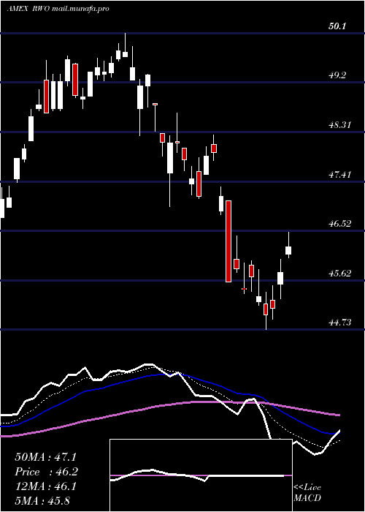365x512 pixels.
Task: Click the 12MA : 46.1 readout
Action: [45, 486]
